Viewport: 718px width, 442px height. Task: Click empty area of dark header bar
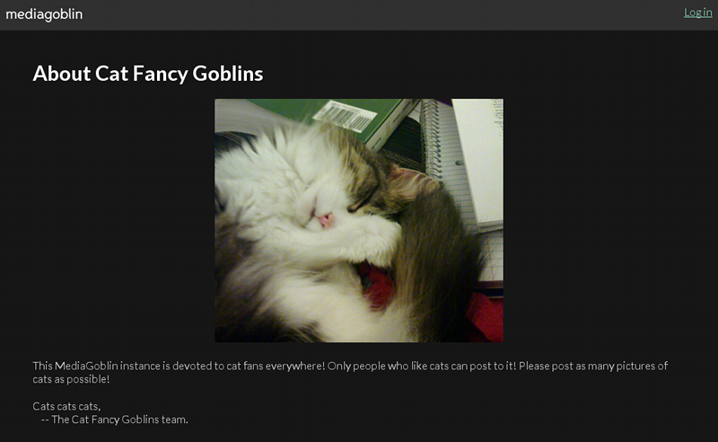[366, 14]
